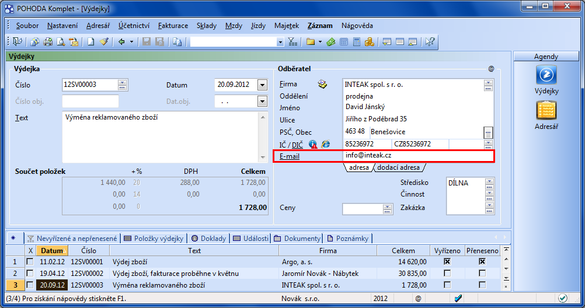This screenshot has width=585, height=308.
Task: Sort table by Celkem column header
Action: [x=403, y=251]
